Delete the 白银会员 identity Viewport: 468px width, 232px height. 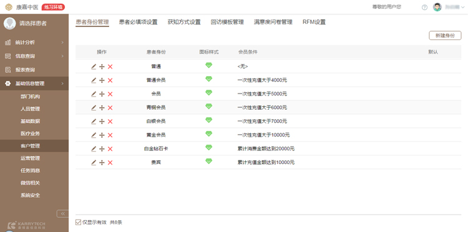coord(110,122)
